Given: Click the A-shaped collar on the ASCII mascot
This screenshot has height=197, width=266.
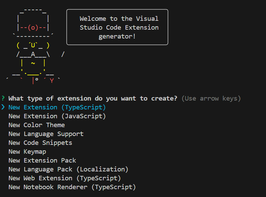Looking at the screenshot, I should click(33, 55).
